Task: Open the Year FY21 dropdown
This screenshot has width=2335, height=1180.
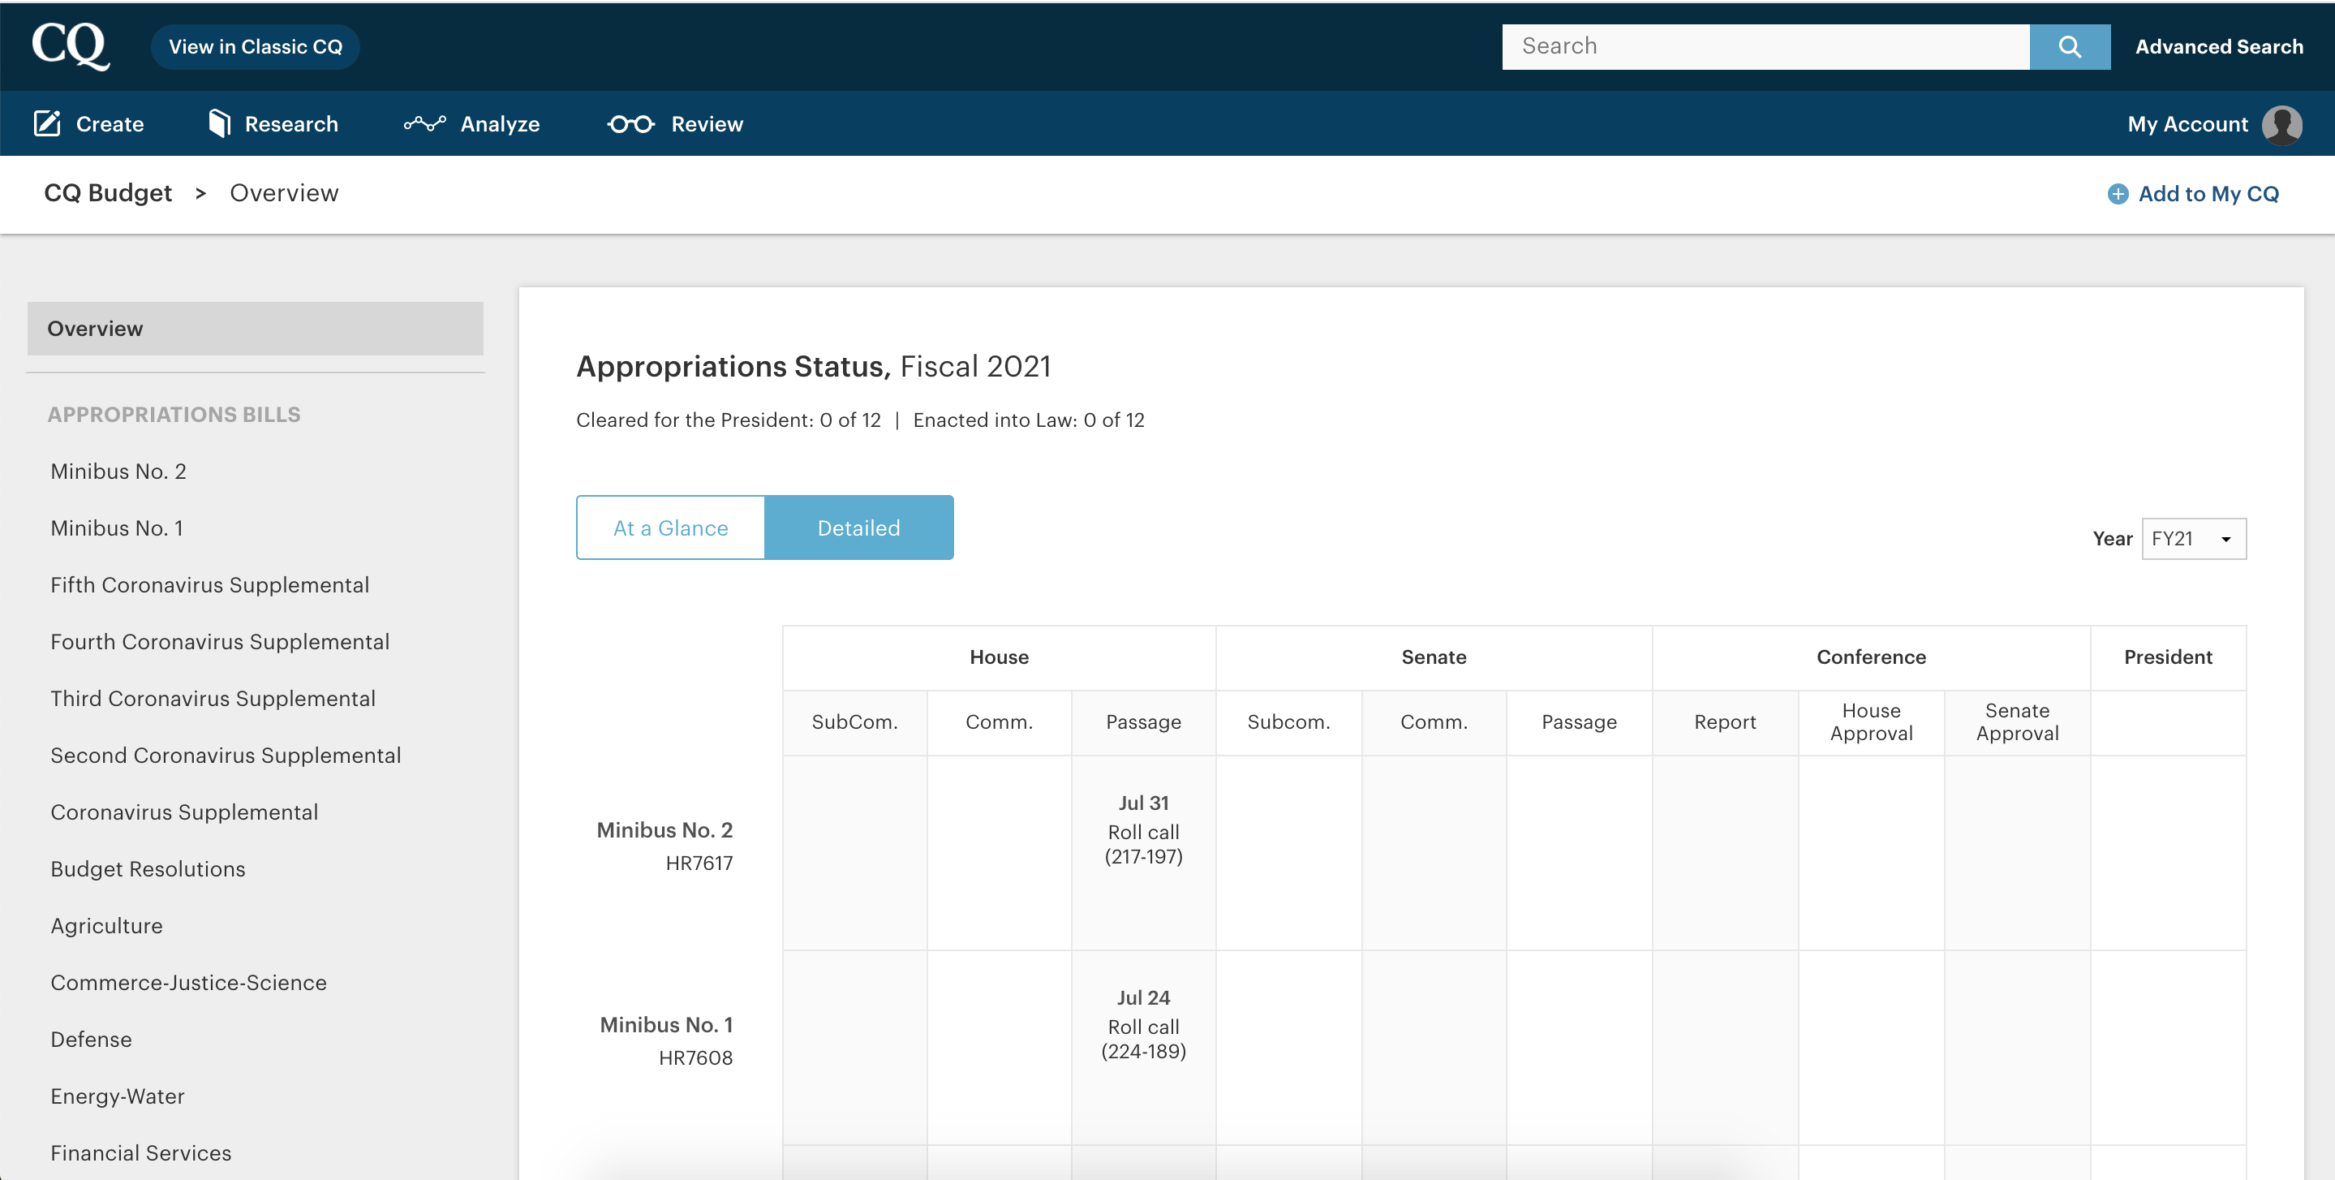Action: pyautogui.click(x=2194, y=539)
